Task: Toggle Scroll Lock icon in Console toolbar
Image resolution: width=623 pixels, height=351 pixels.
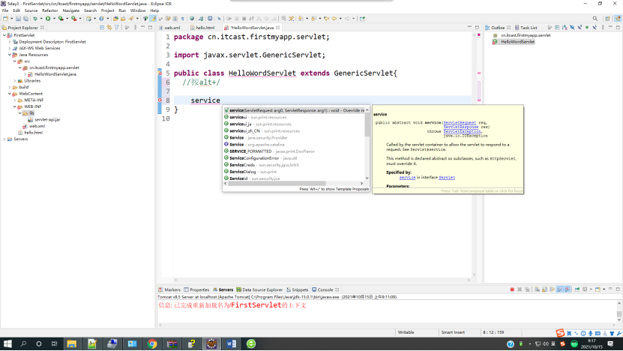Action: 545,289
